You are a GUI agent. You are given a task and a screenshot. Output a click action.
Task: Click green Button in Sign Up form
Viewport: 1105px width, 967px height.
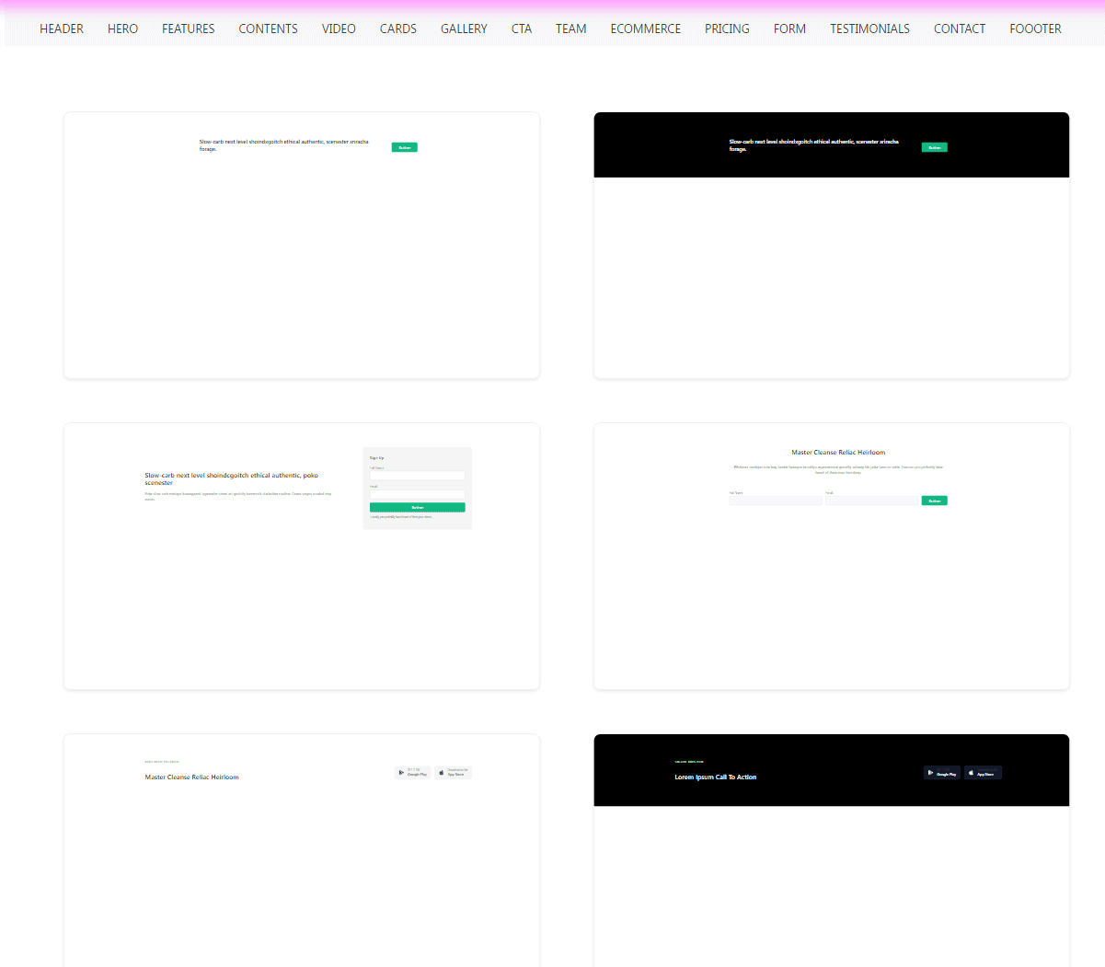418,507
